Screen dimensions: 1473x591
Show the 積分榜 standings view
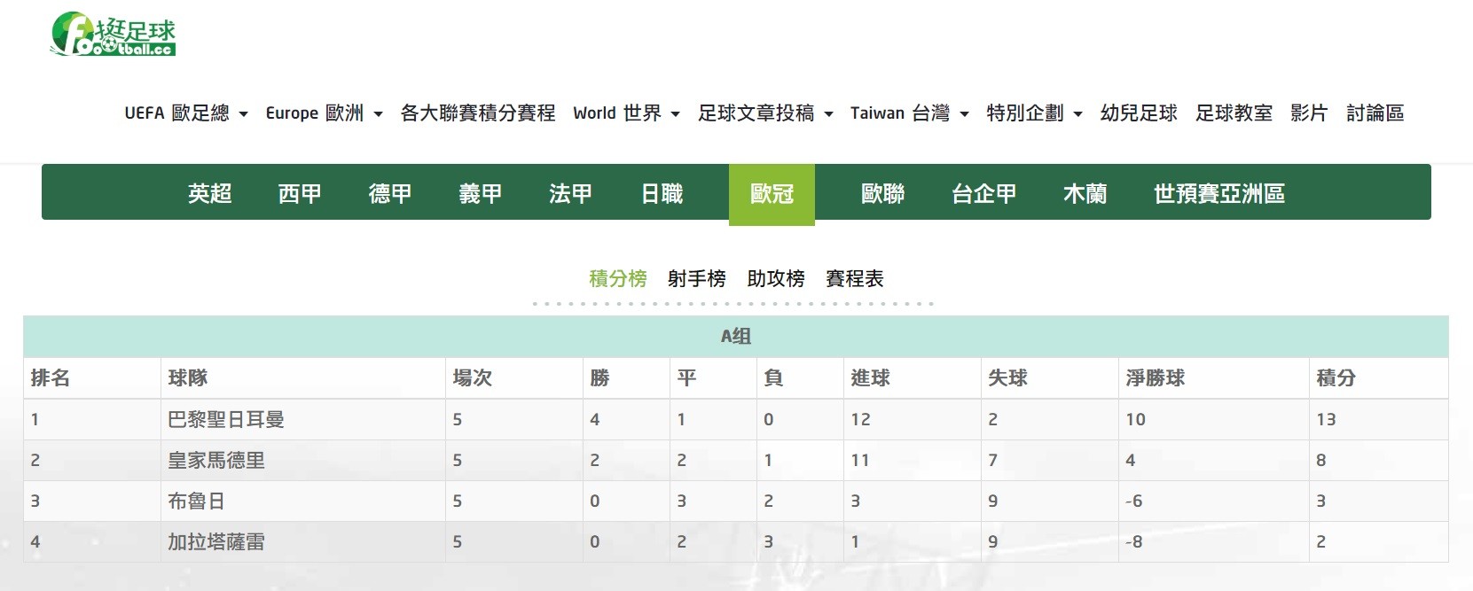point(618,278)
